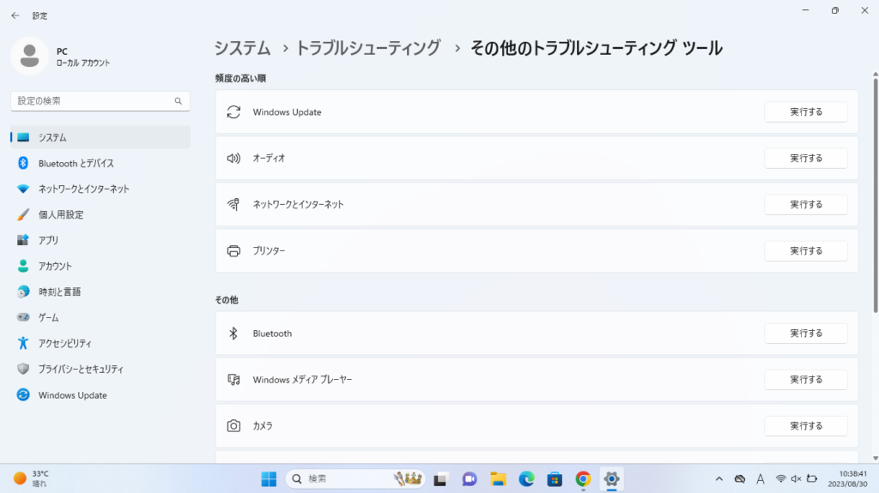
Task: Click the 設定の検索 search field
Action: (x=94, y=101)
